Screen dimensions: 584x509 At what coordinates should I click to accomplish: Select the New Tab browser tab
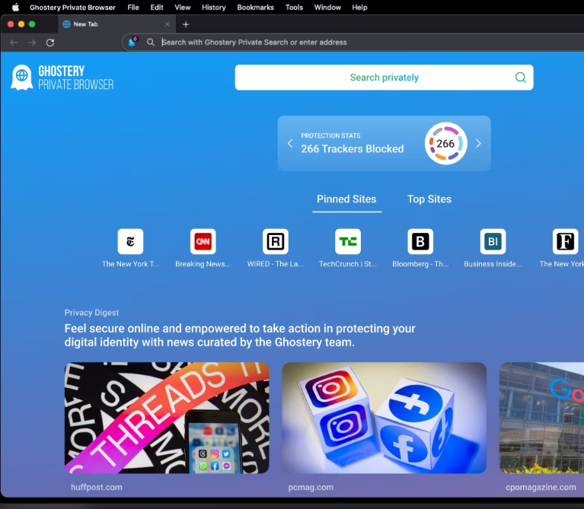pos(116,24)
